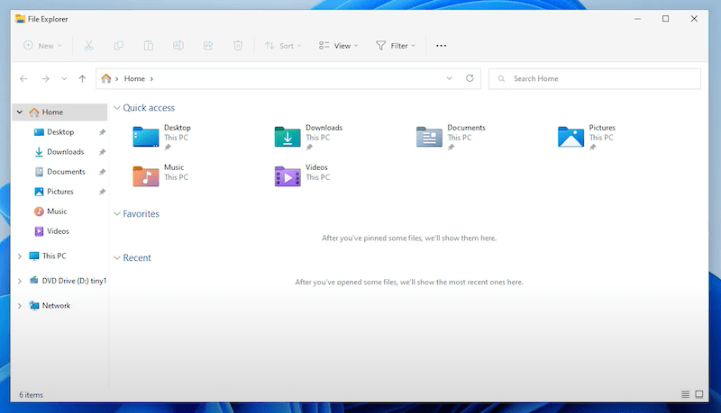Click the Cut scissors icon in toolbar

(88, 45)
